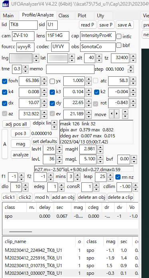Click the sid input field
Screen dimensions: 149x278
[x=52, y=25]
